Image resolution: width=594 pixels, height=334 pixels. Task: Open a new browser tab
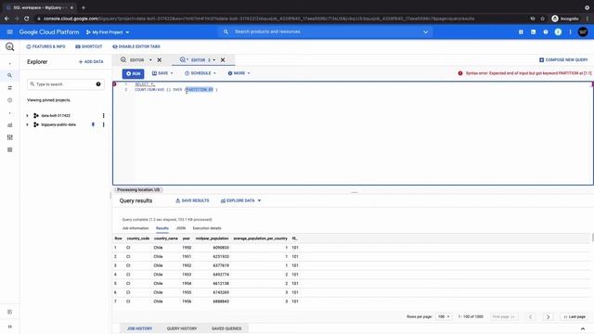84,7
